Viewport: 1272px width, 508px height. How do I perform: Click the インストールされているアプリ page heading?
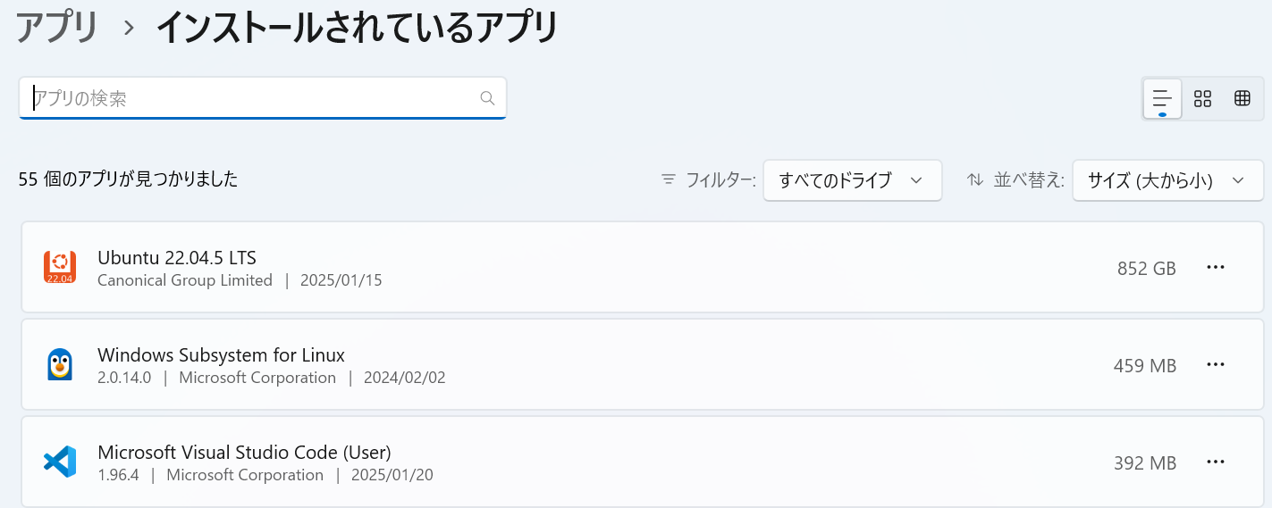point(358,27)
